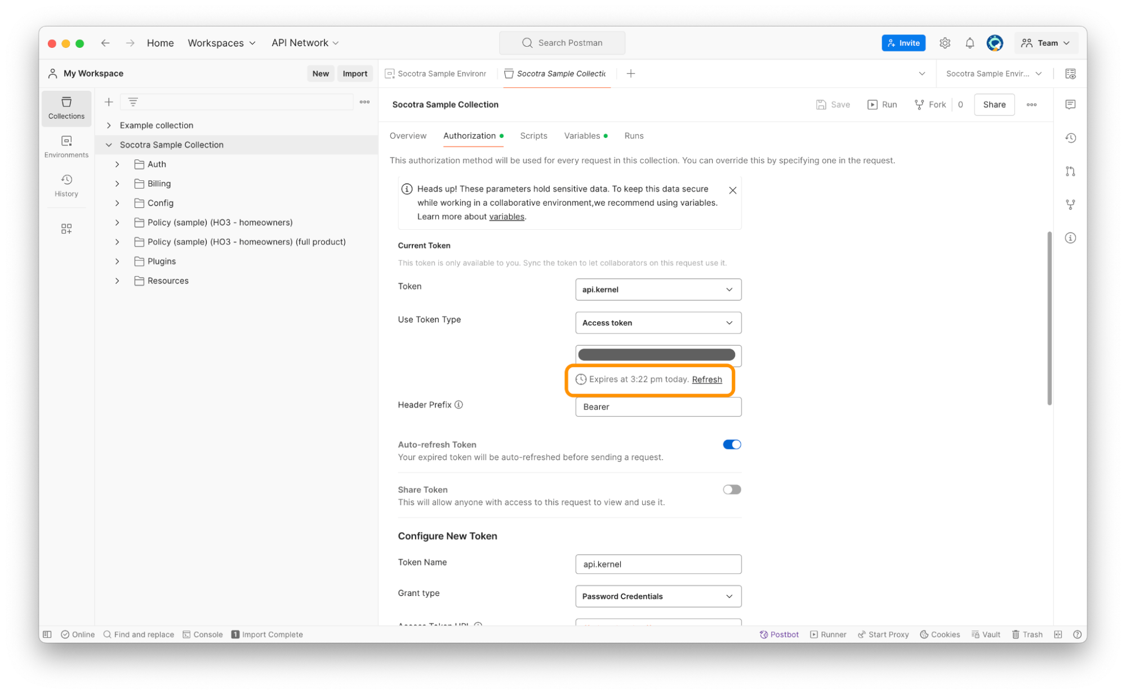Open the Use Token Type dropdown
This screenshot has width=1126, height=694.
click(658, 323)
